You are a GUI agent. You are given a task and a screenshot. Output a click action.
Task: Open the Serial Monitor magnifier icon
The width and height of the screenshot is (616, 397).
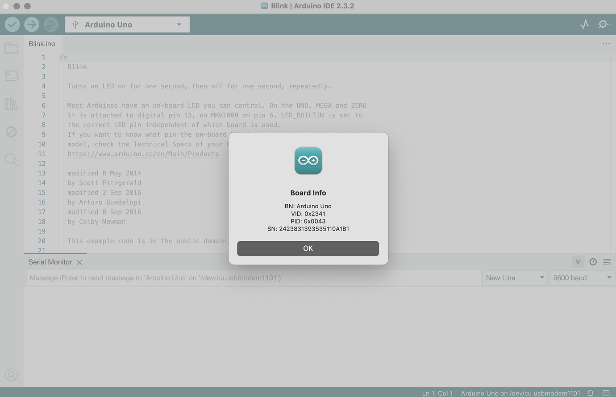click(604, 24)
